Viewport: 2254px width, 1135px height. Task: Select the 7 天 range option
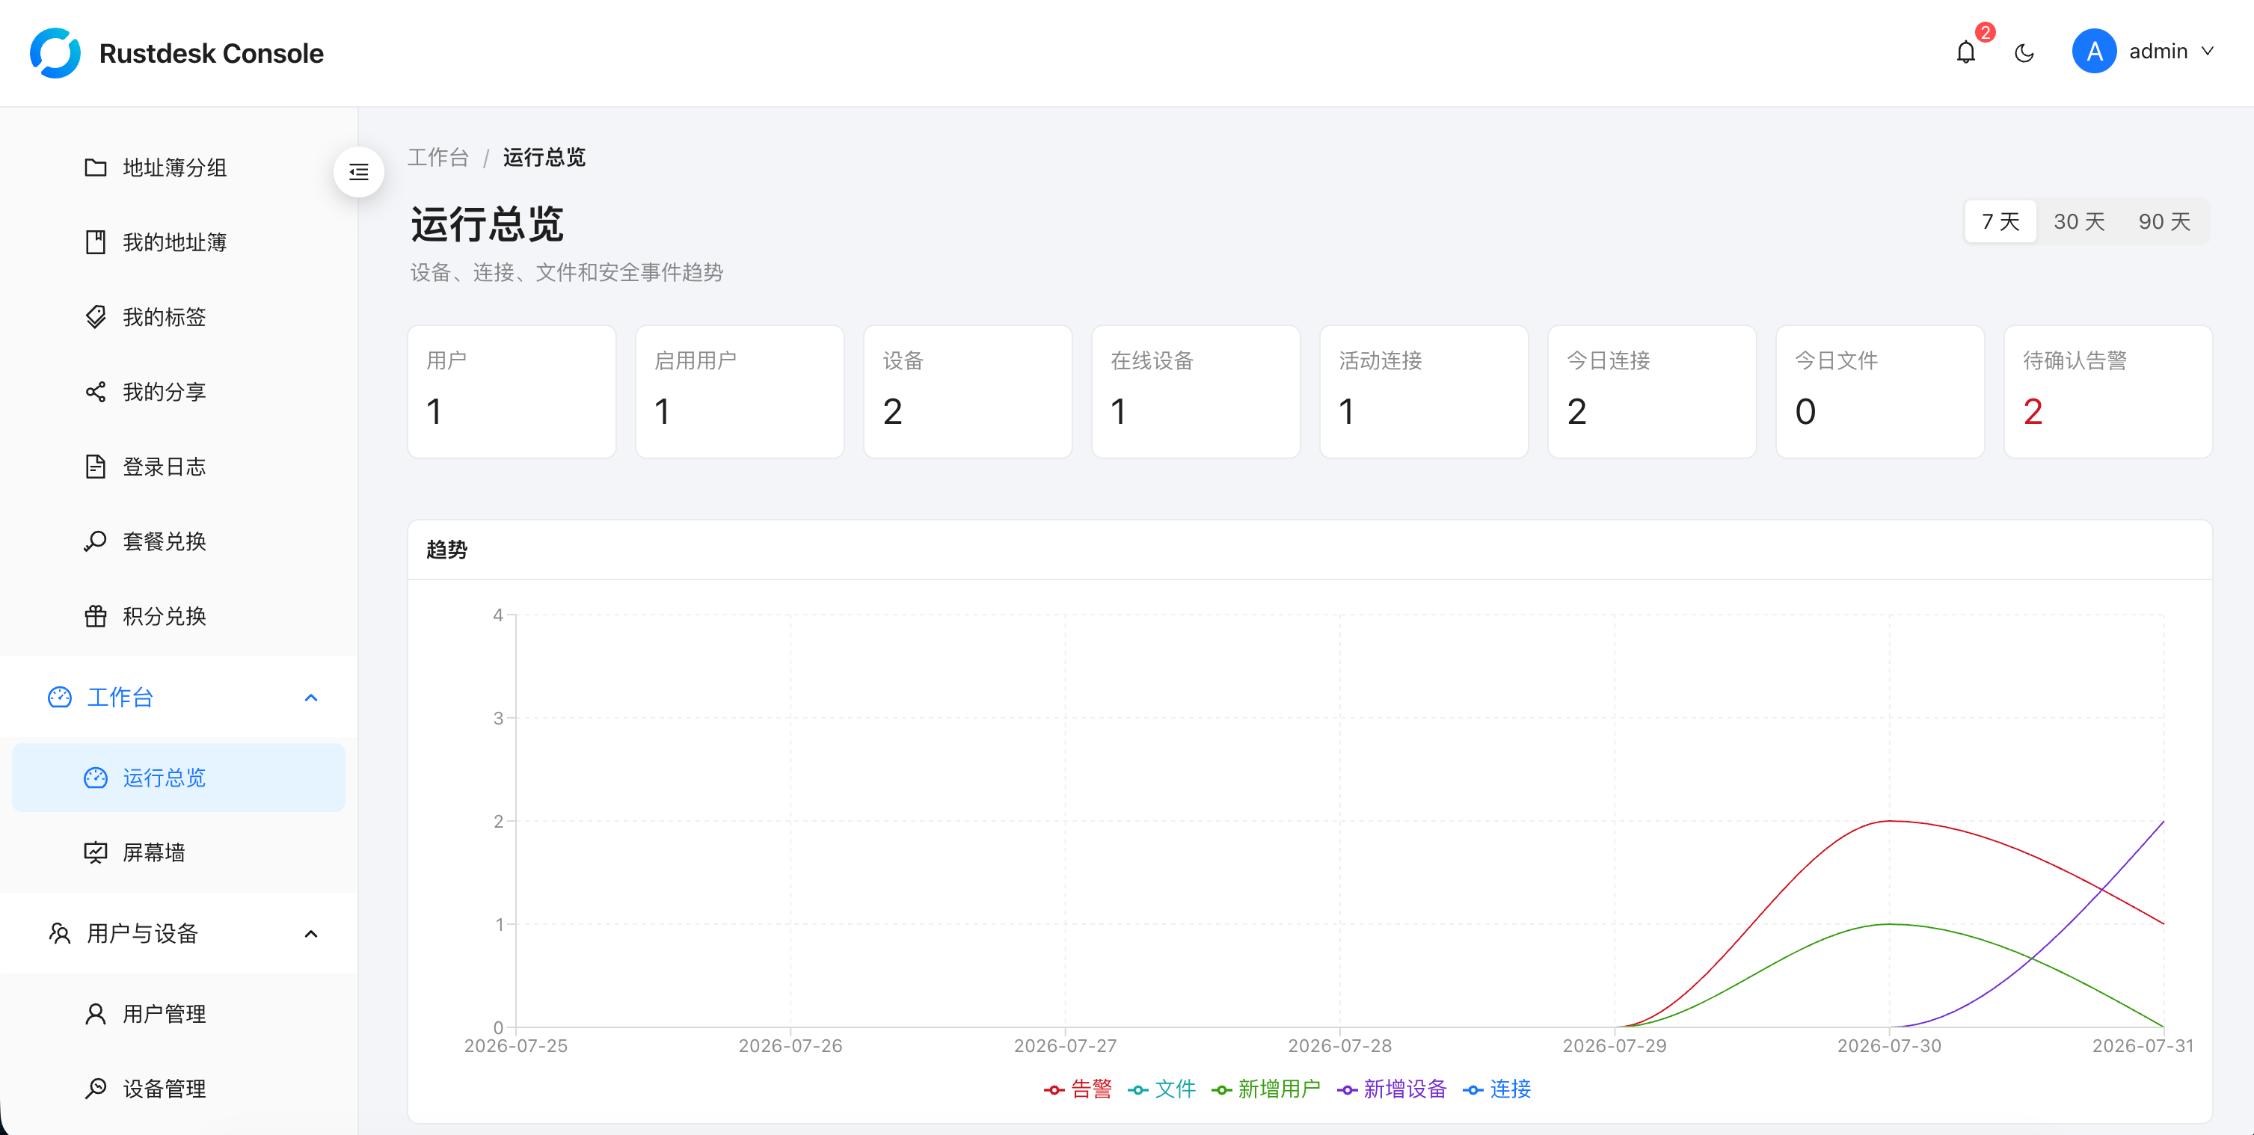click(2000, 221)
